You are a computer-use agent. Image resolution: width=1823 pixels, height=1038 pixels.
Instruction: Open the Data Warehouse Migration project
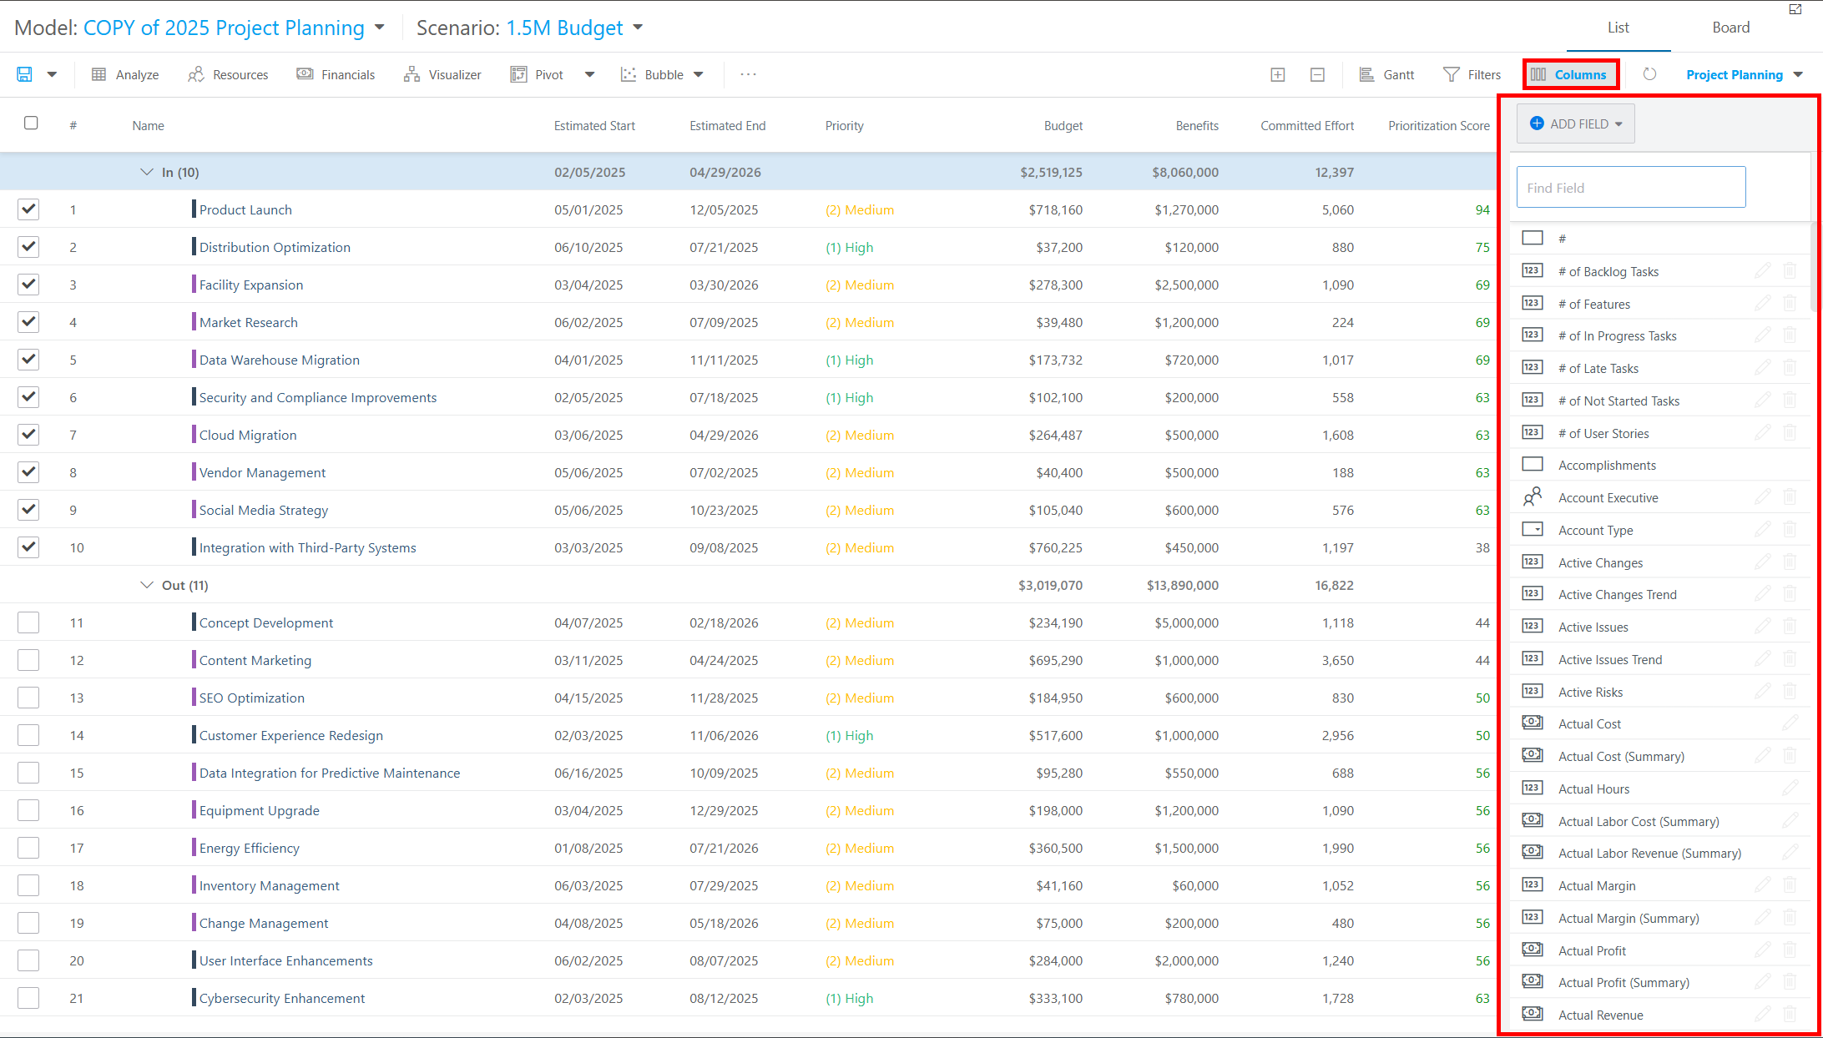[x=280, y=360]
